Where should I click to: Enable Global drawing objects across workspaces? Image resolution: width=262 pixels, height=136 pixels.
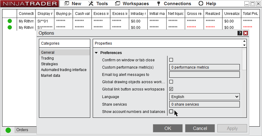coord(171,82)
